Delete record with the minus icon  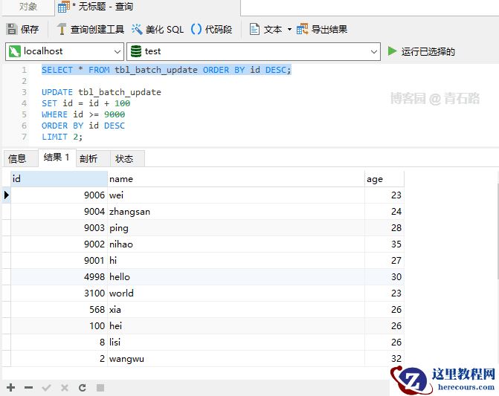pyautogui.click(x=29, y=387)
